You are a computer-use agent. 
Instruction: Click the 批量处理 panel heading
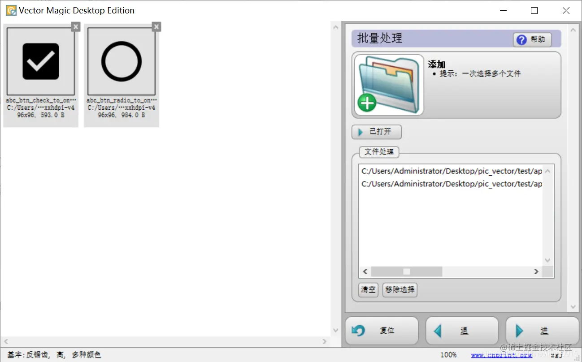(x=380, y=39)
